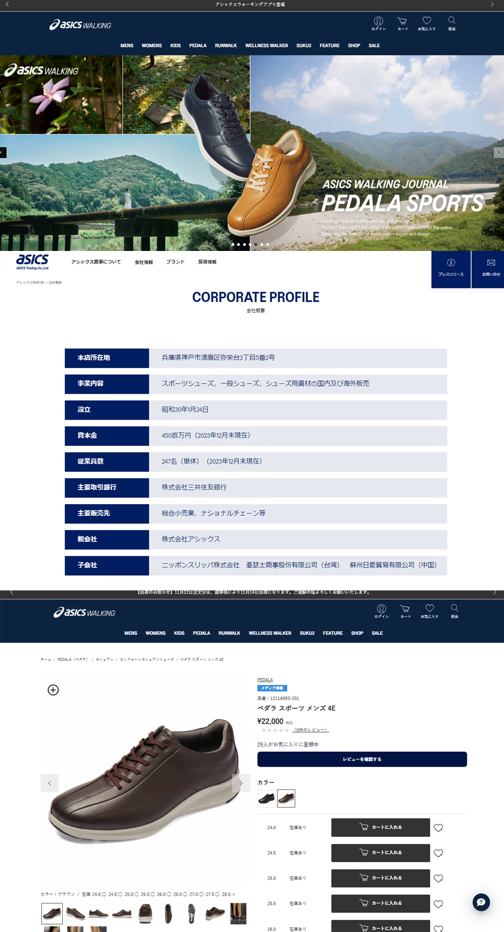504x932 pixels.
Task: Open chat help bubble
Action: click(481, 902)
